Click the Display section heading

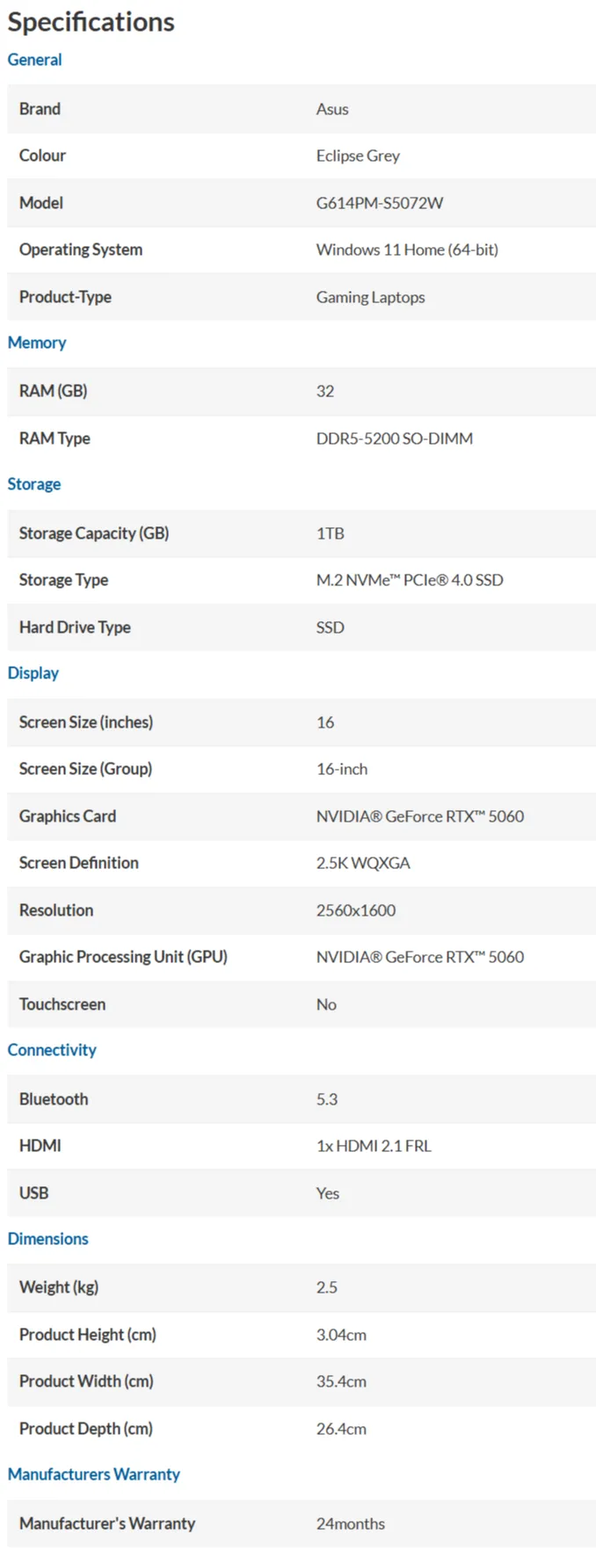point(33,673)
